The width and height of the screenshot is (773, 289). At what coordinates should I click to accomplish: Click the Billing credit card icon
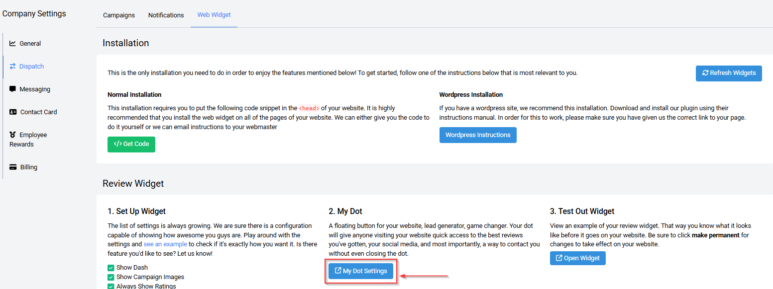pos(13,167)
